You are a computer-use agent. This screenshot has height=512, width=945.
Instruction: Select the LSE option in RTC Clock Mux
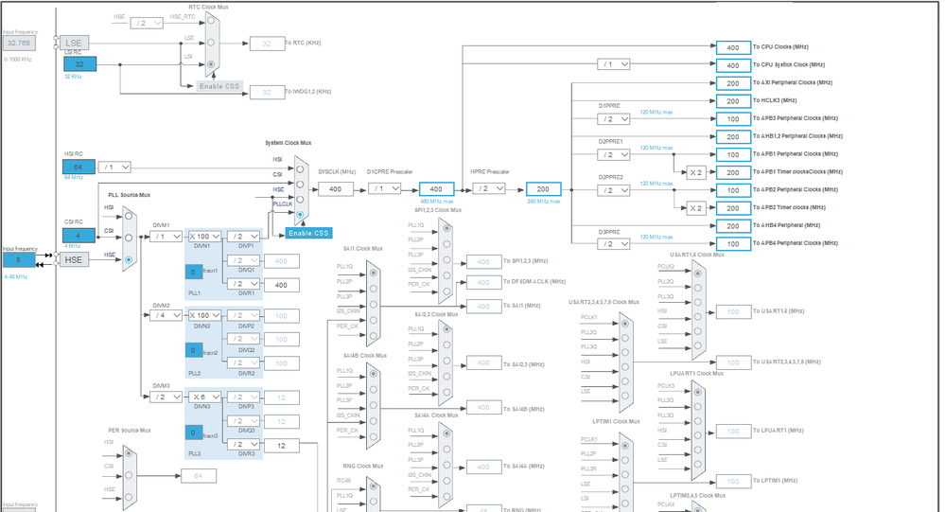211,43
